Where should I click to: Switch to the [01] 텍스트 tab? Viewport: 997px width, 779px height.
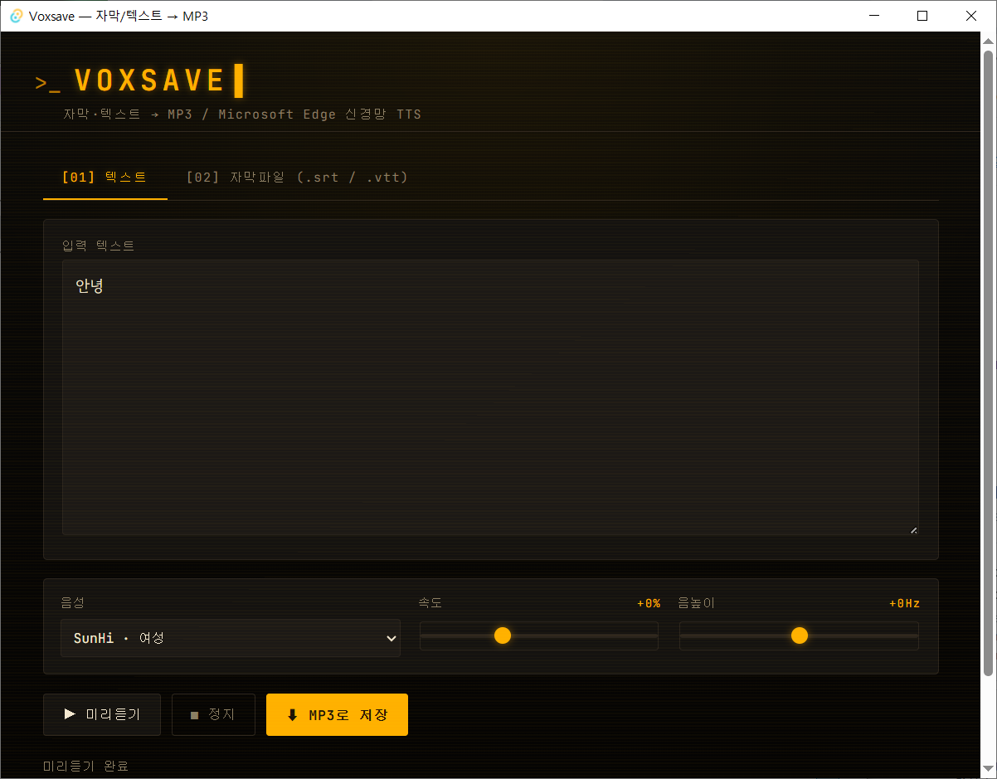click(x=105, y=178)
